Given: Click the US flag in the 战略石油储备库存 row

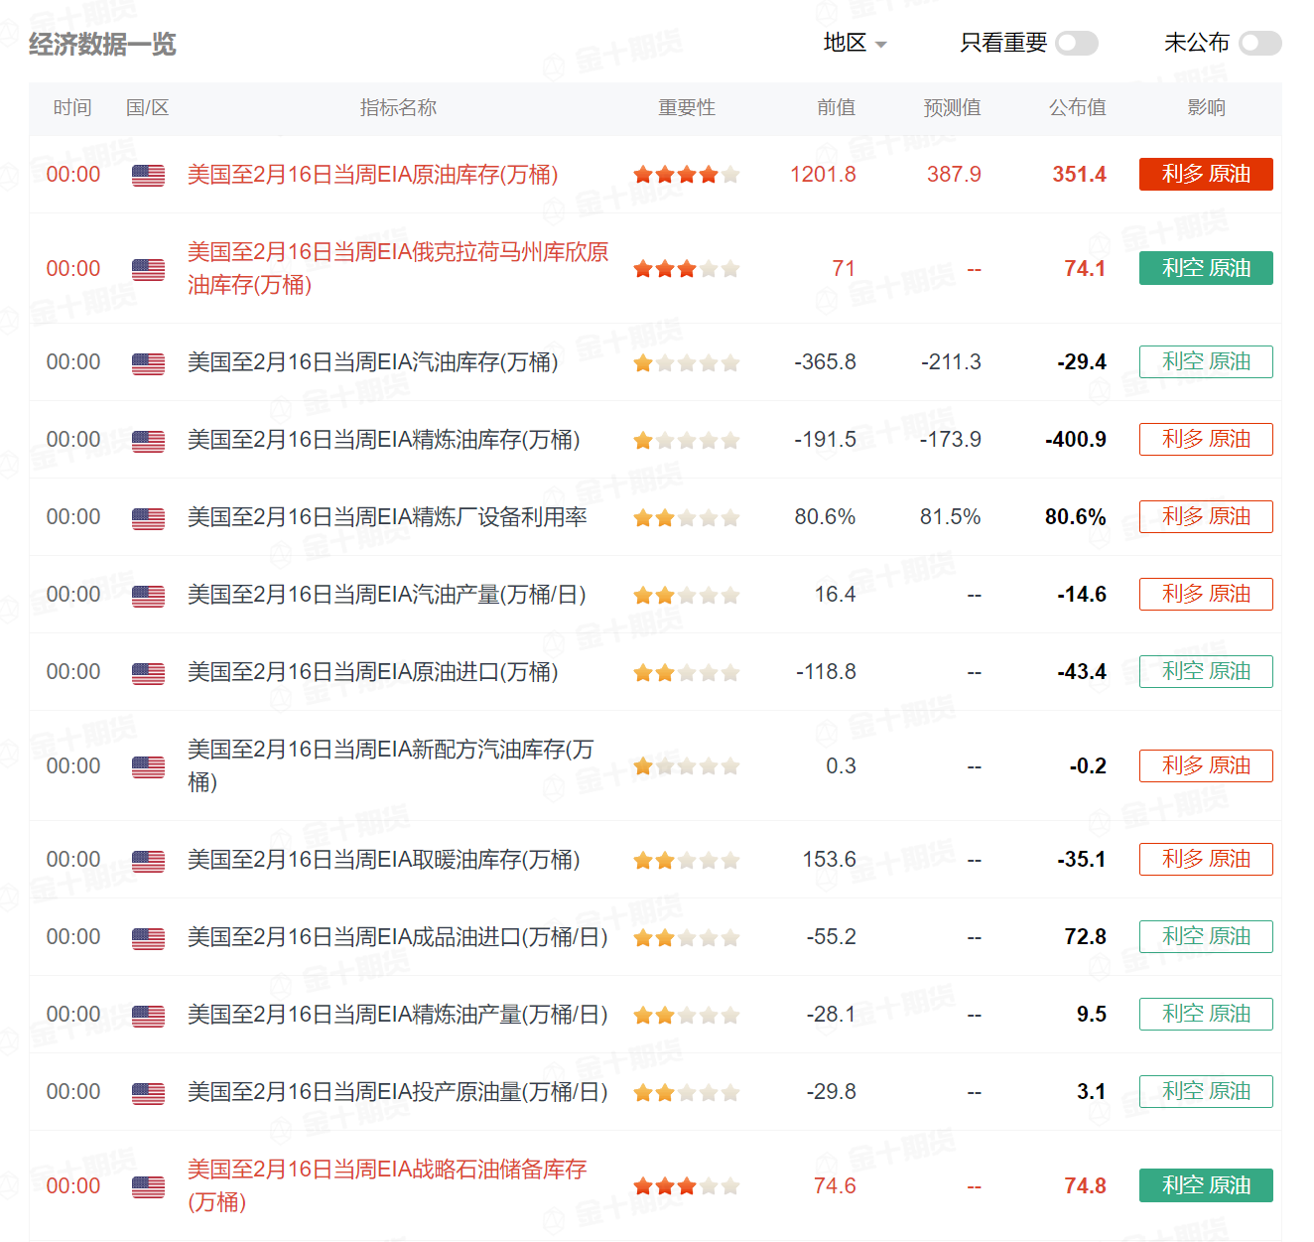Looking at the screenshot, I should click(x=148, y=1186).
